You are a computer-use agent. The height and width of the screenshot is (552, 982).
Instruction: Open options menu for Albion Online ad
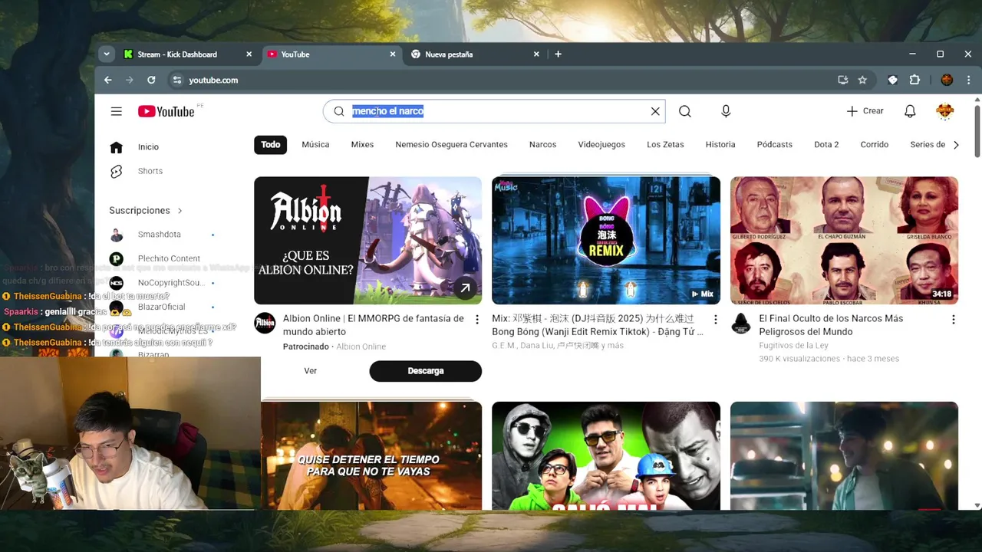[477, 319]
